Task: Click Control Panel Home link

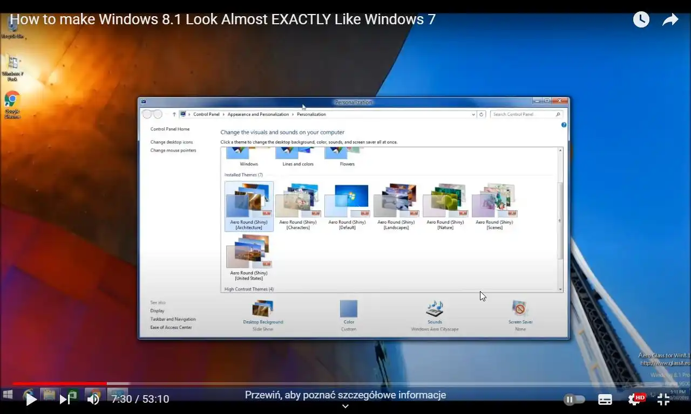Action: pyautogui.click(x=170, y=129)
